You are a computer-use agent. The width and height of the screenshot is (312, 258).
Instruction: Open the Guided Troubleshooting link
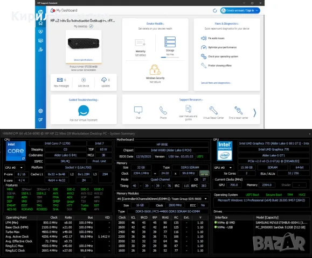(x=84, y=100)
